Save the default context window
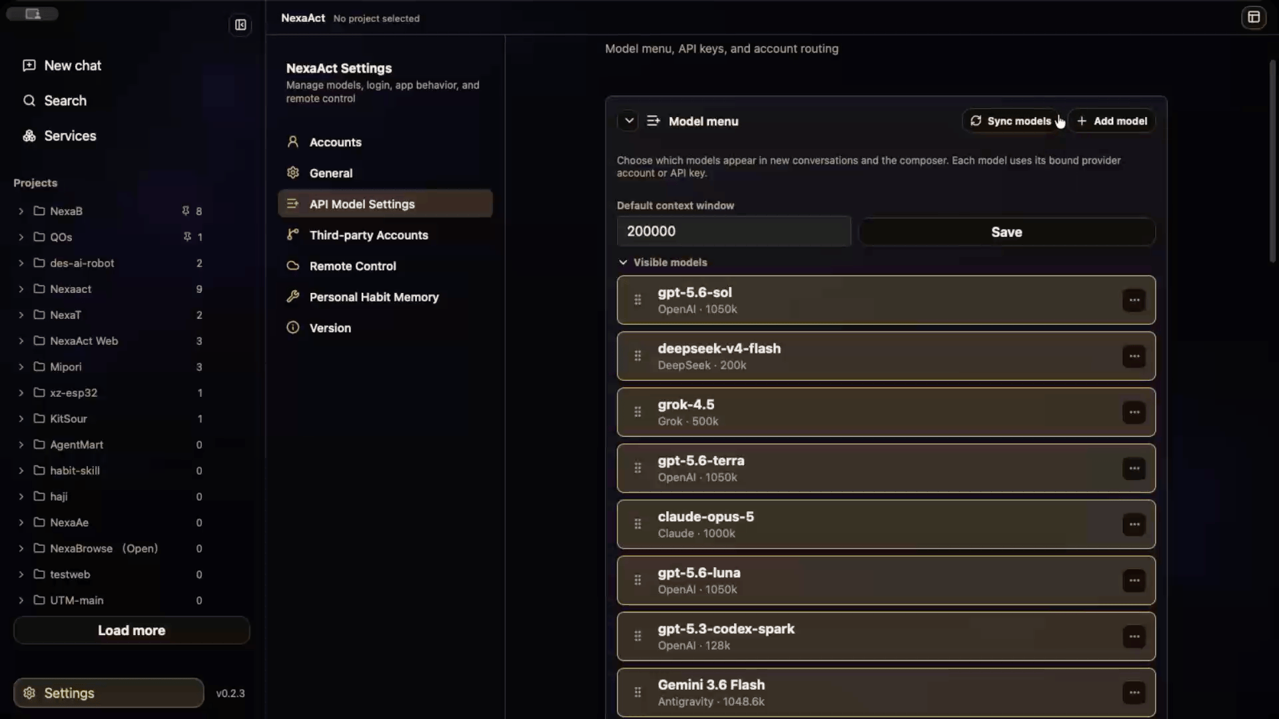This screenshot has height=719, width=1279. 1007,232
